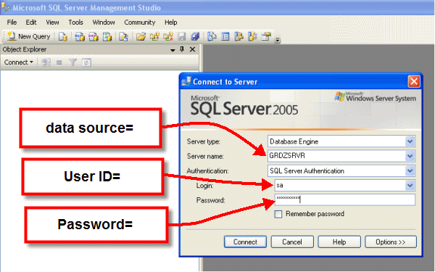Click the Disconnect icon in Object Explorer

pos(46,62)
